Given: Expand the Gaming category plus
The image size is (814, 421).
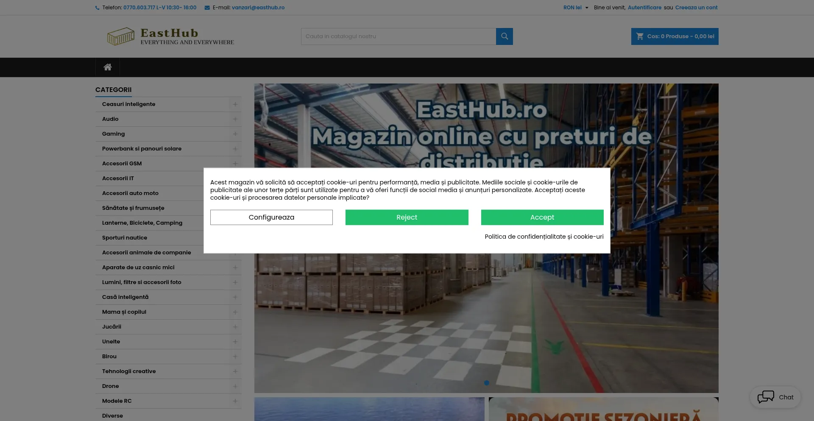Looking at the screenshot, I should coord(235,134).
